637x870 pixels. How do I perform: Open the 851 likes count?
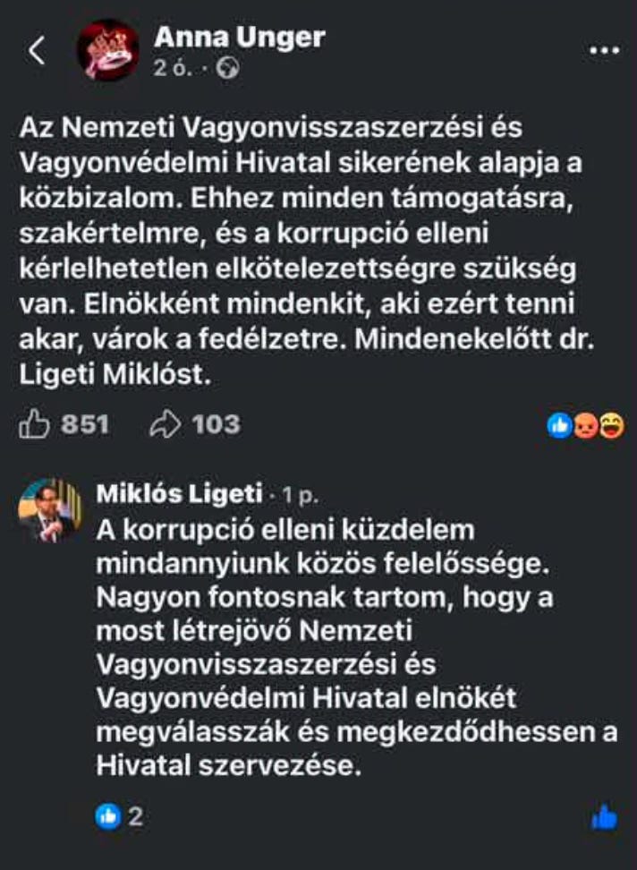point(85,424)
